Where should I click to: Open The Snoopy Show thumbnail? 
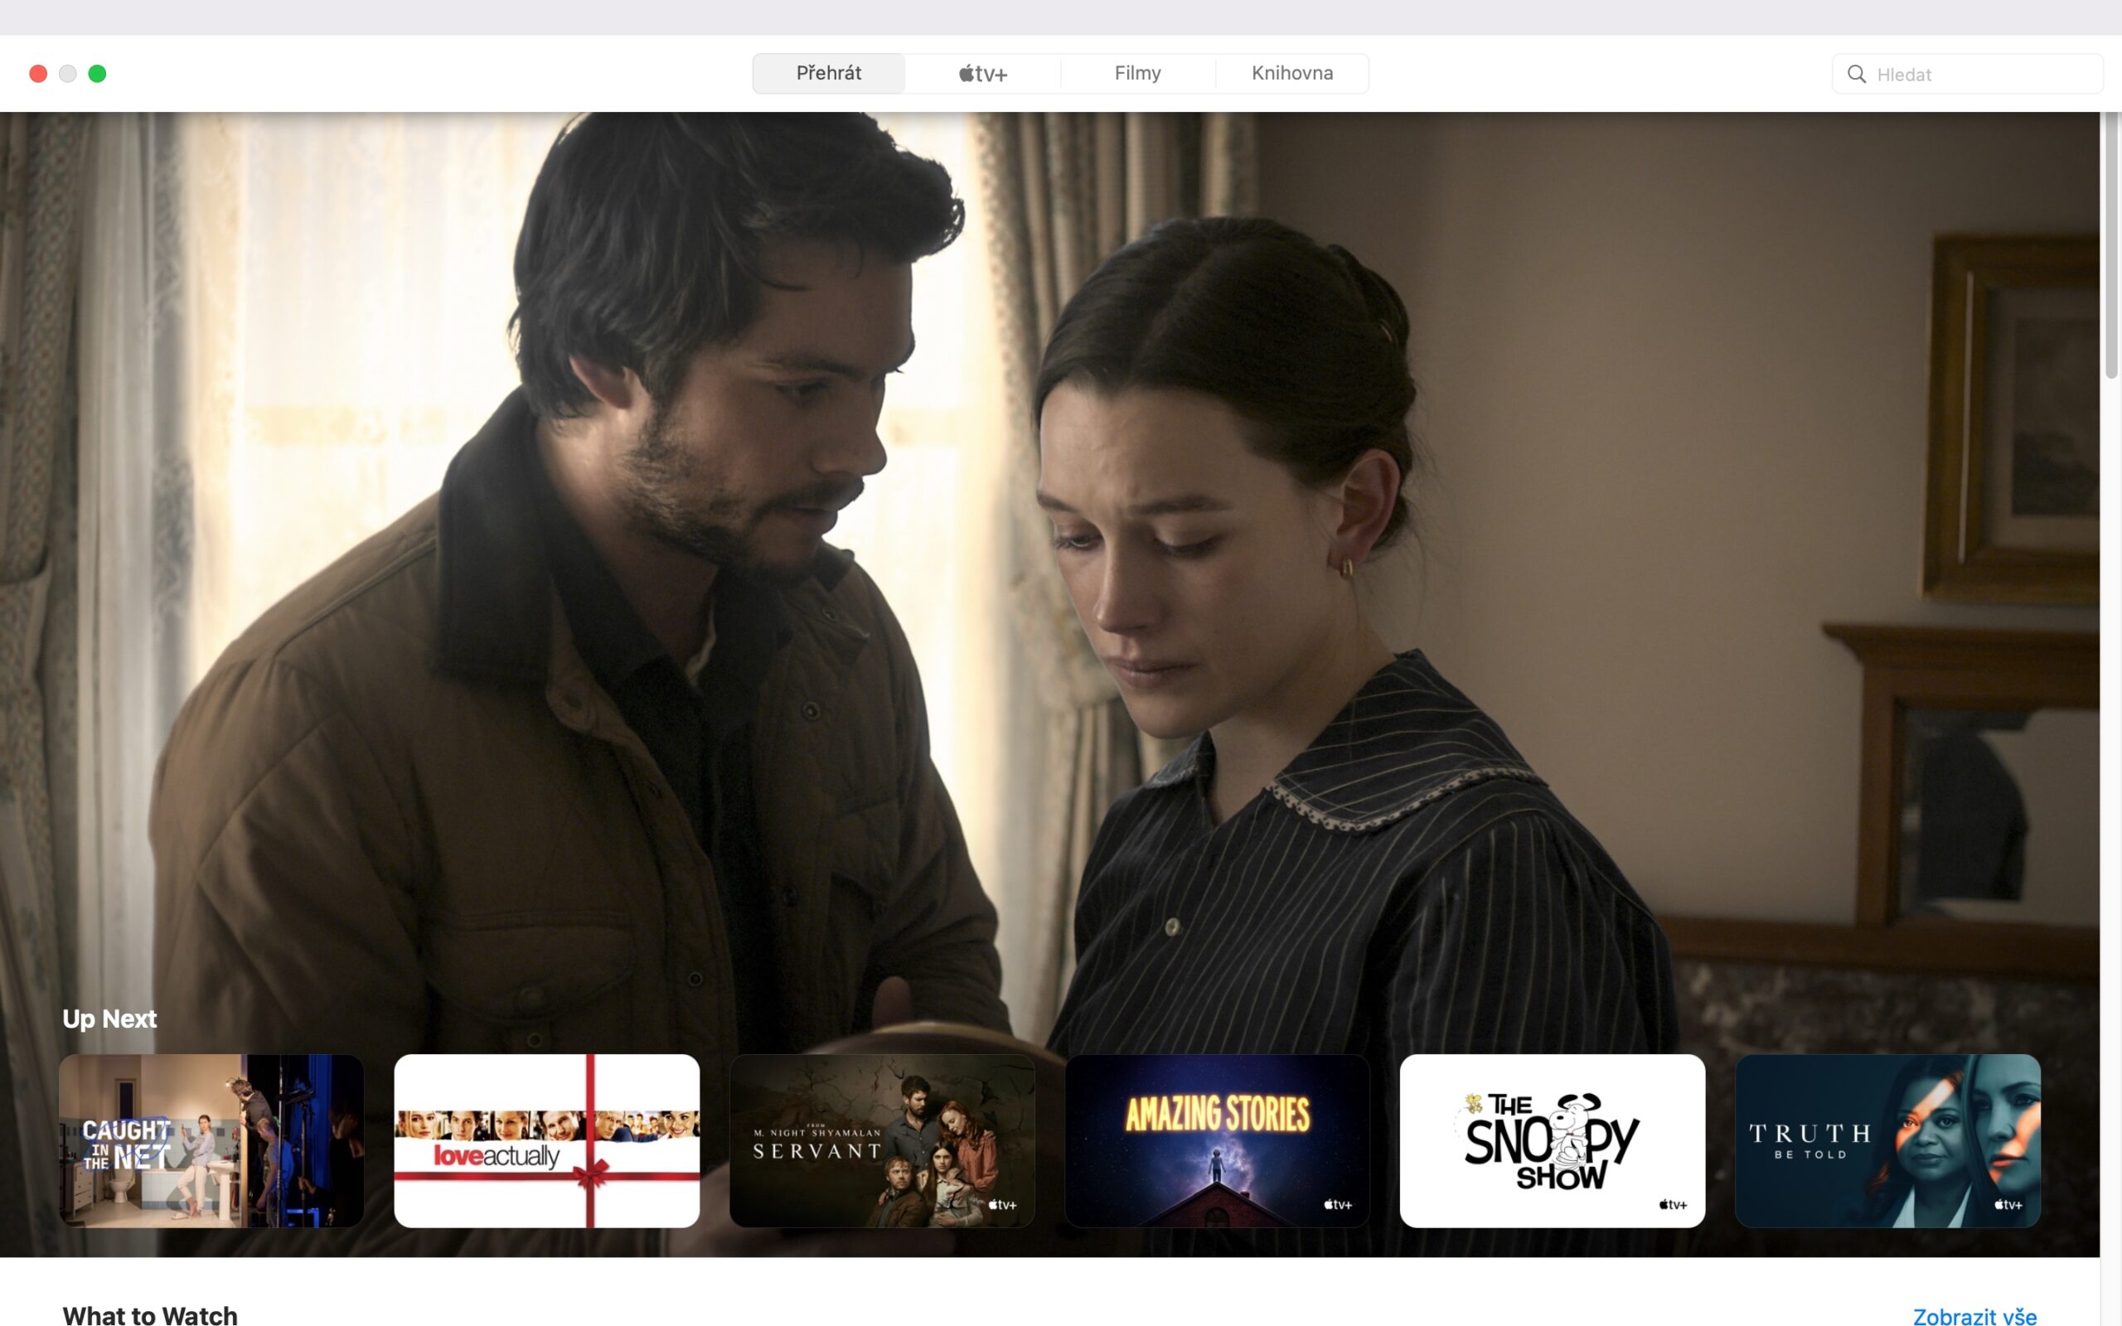pos(1553,1141)
